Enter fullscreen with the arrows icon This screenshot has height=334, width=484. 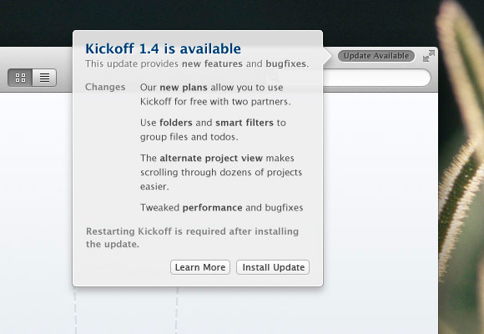(429, 56)
